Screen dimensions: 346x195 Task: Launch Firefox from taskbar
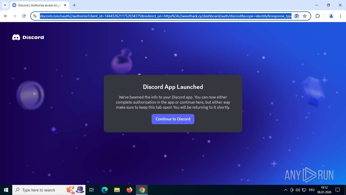(129, 190)
